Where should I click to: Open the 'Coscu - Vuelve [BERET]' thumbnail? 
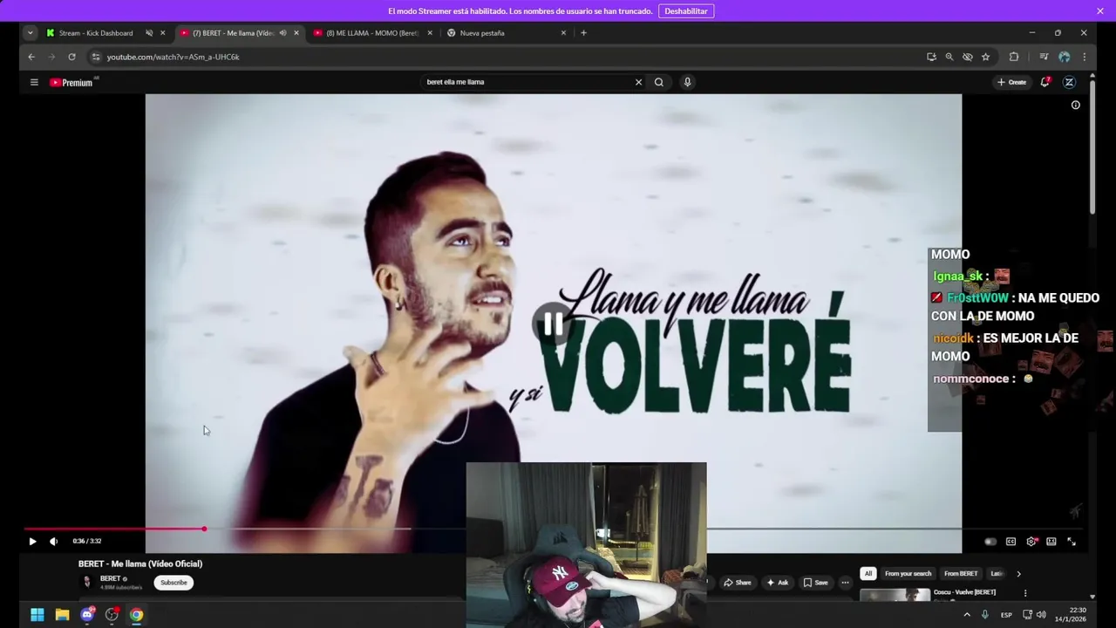(x=895, y=597)
